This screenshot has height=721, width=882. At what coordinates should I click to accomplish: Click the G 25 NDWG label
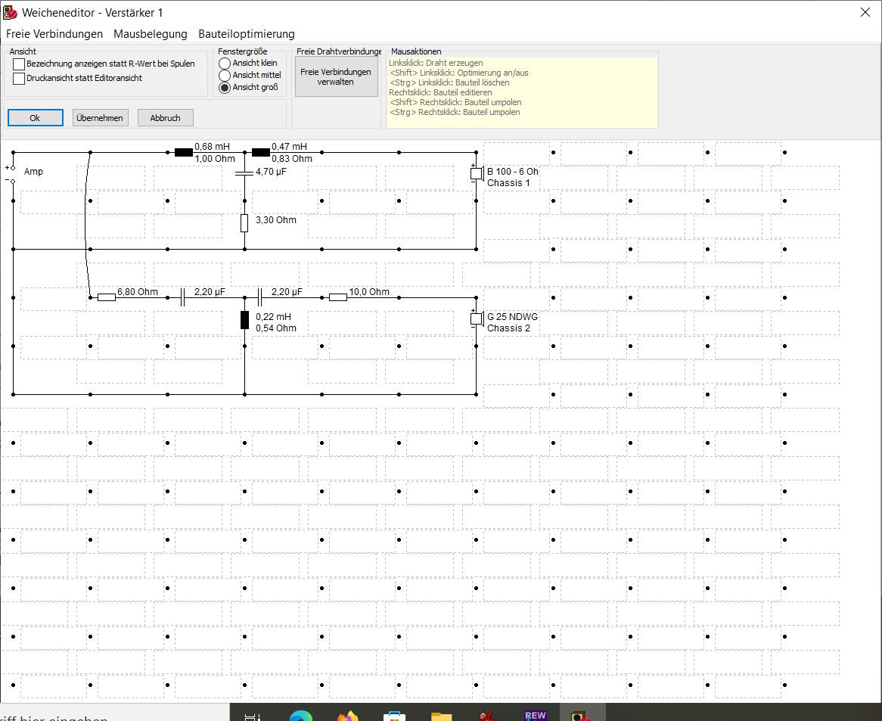(512, 317)
